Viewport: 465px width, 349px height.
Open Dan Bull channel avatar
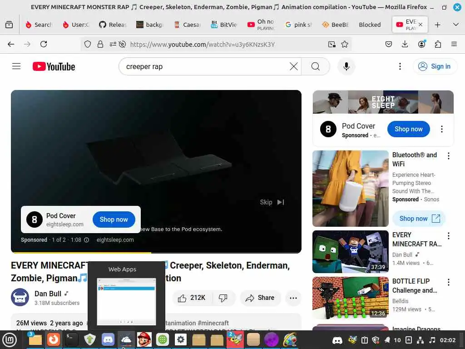[x=20, y=297]
